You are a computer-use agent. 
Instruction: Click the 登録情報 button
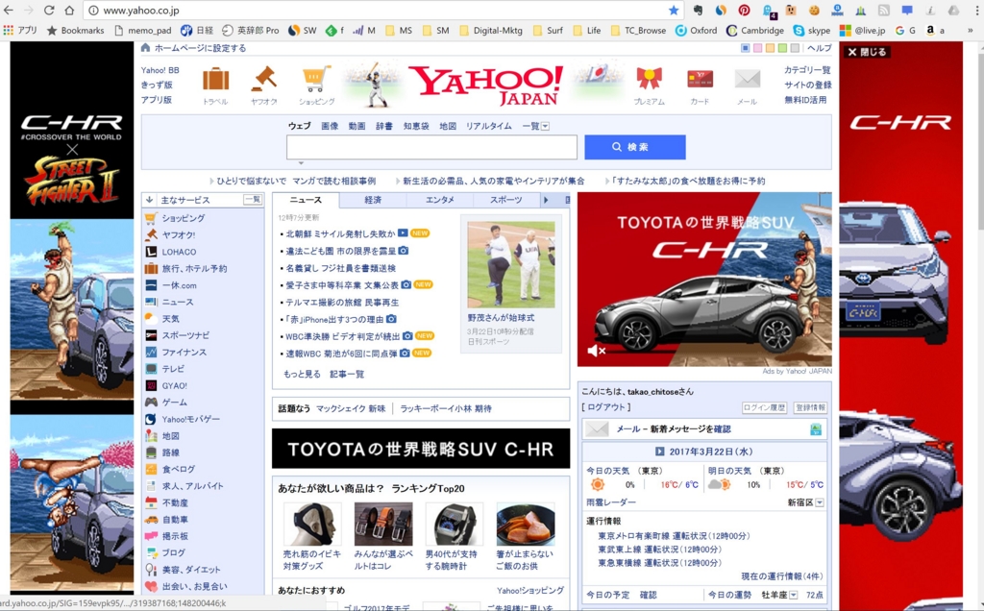(x=810, y=407)
